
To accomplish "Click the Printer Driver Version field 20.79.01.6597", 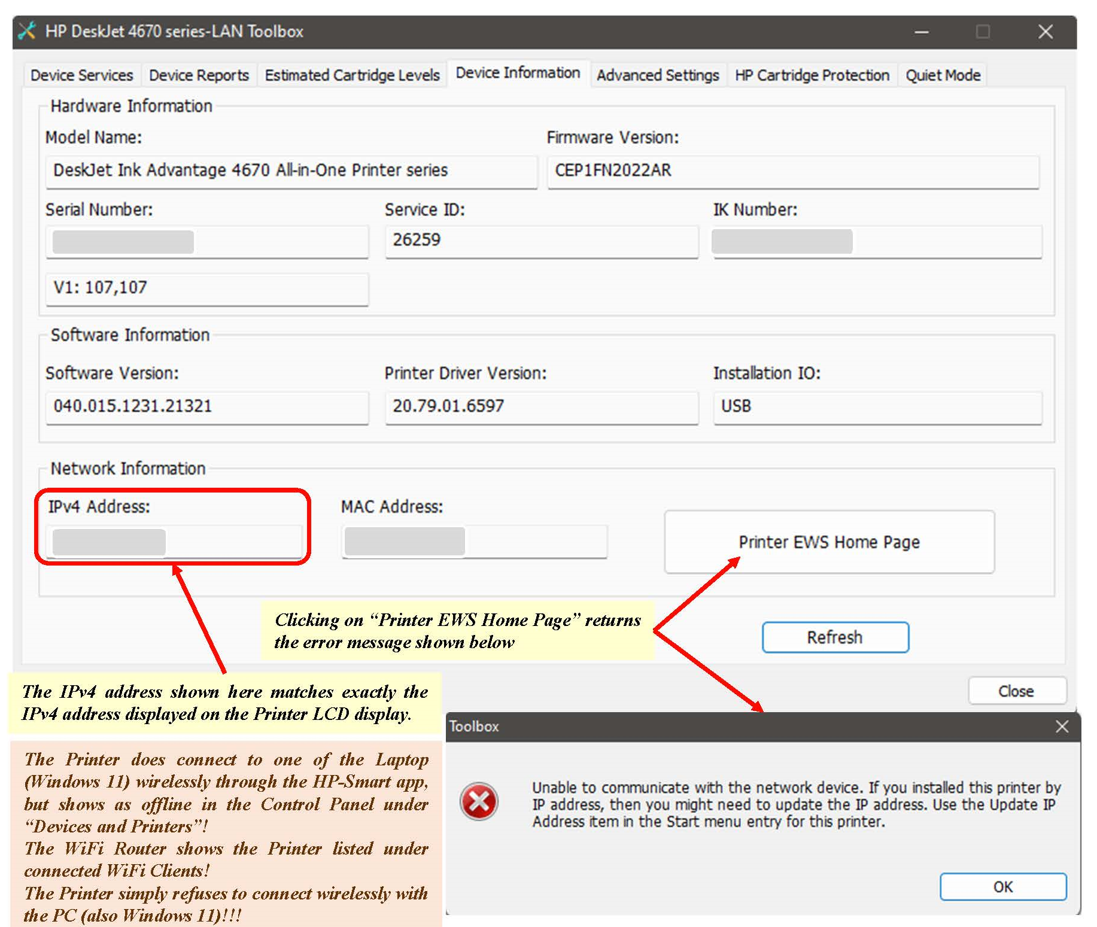I will pos(542,408).
